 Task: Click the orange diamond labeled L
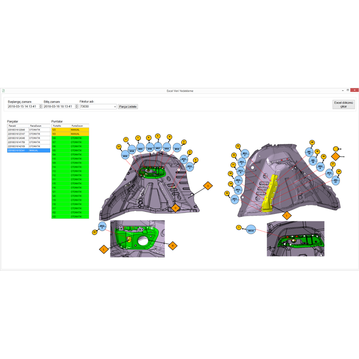click(104, 249)
